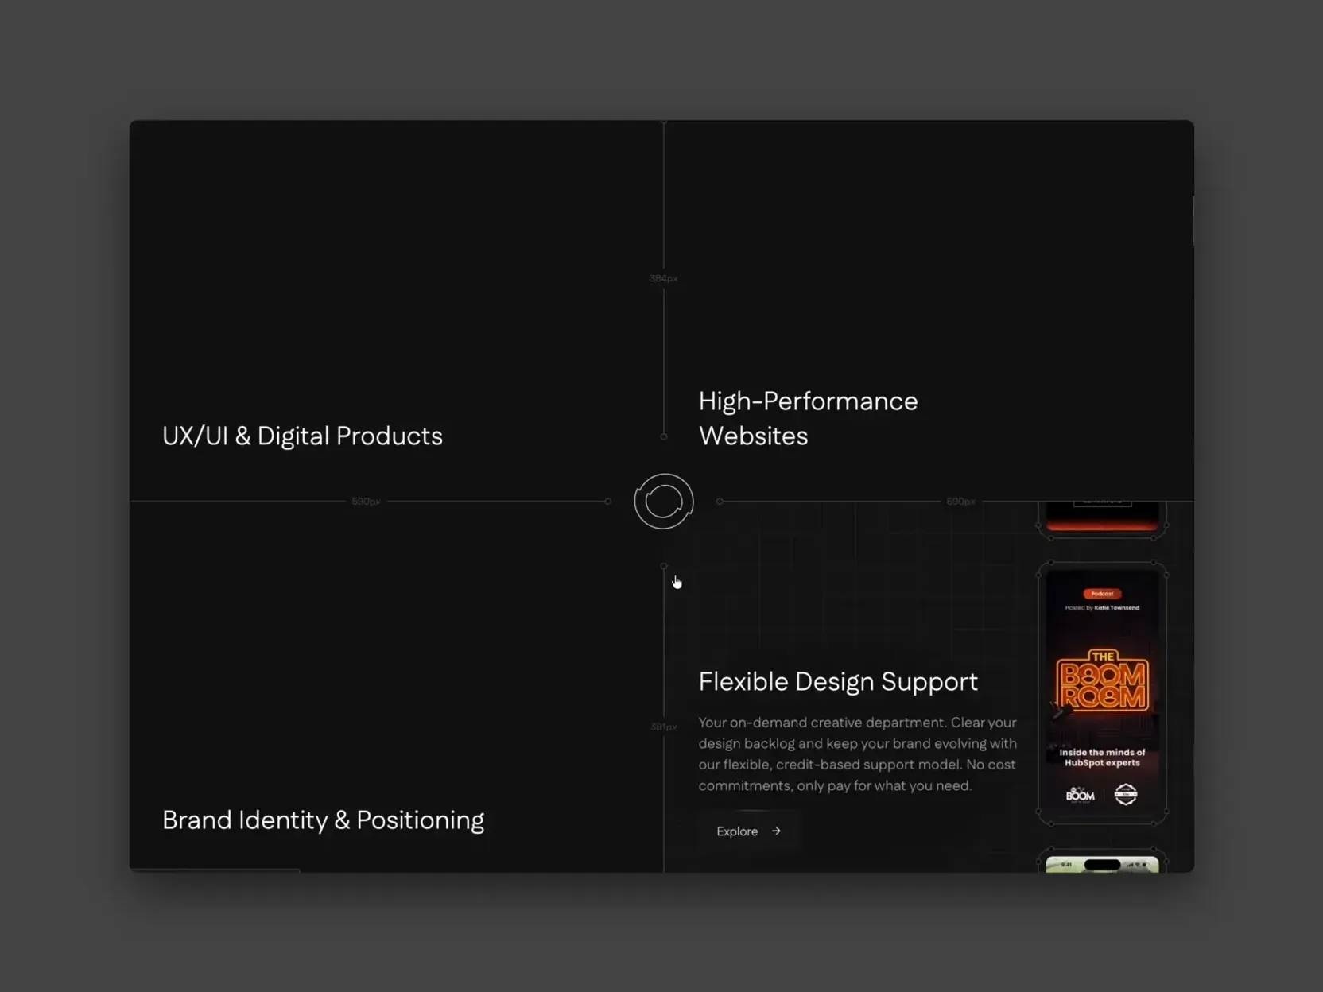Screen dimensions: 1323x992
Task: Click the red Podcast badge on the phone mockup
Action: 1102,594
